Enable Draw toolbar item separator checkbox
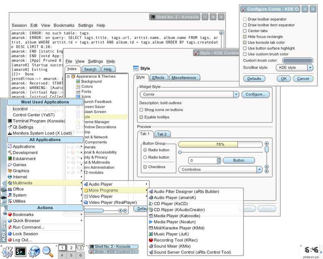The image size is (323, 259). coord(245,25)
